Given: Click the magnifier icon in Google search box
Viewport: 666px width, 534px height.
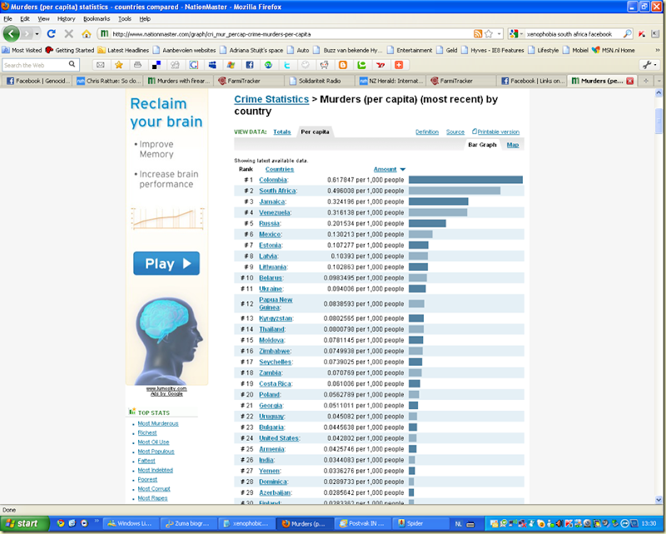Looking at the screenshot, I should tap(627, 33).
